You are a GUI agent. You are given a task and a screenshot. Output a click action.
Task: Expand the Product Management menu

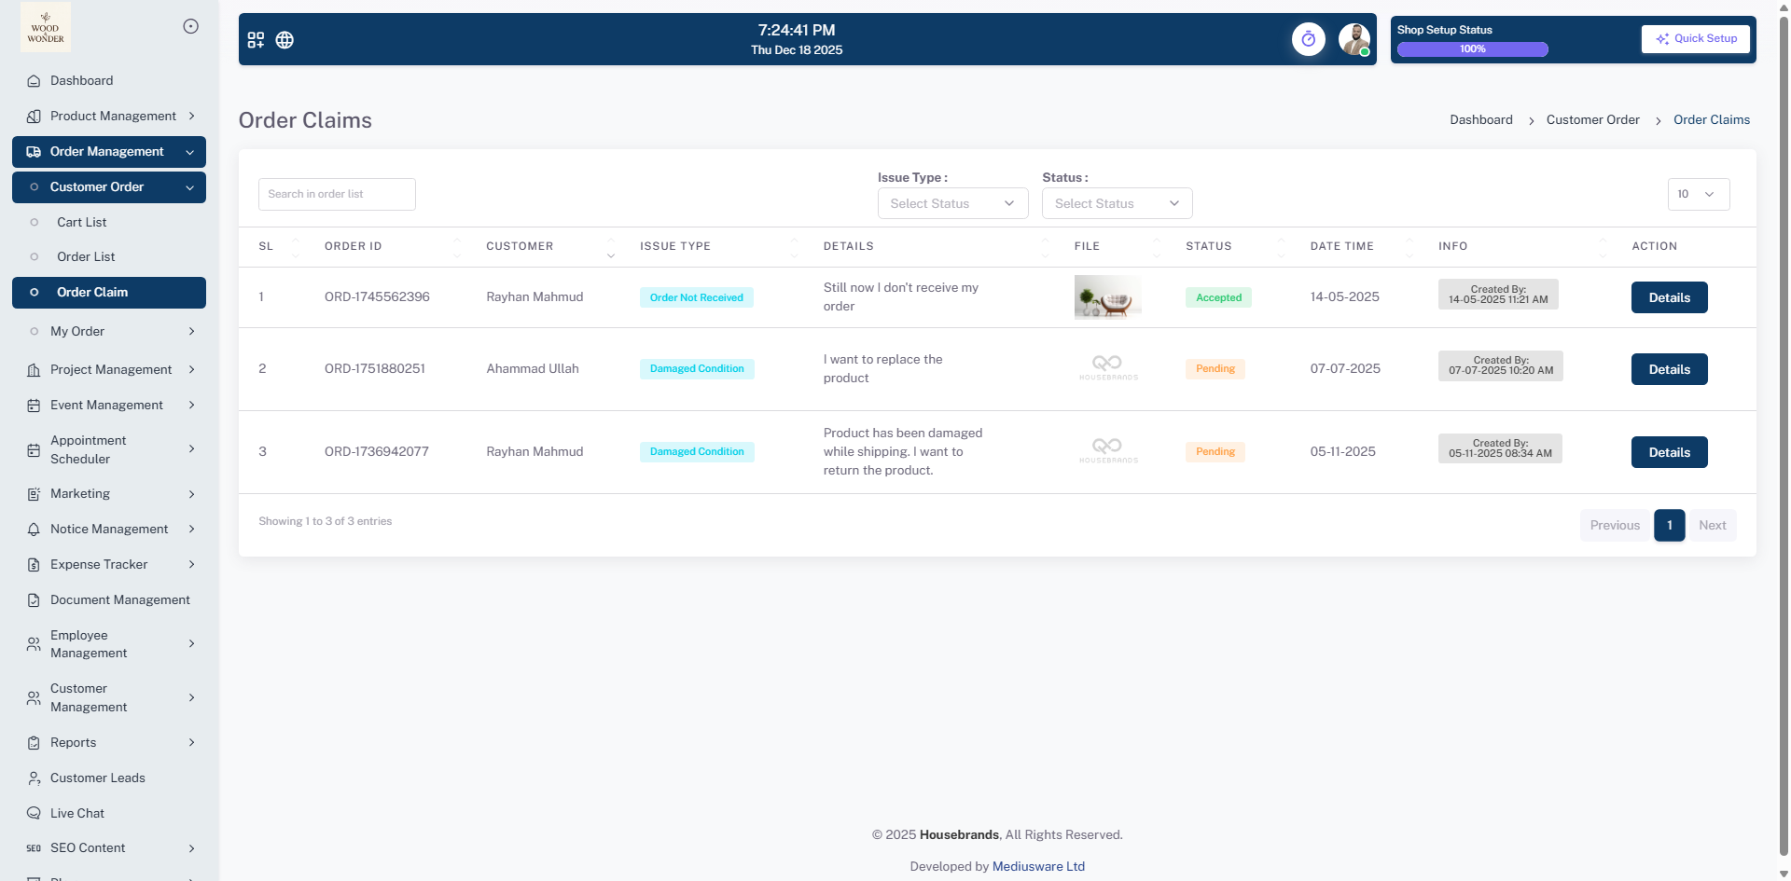click(x=113, y=116)
